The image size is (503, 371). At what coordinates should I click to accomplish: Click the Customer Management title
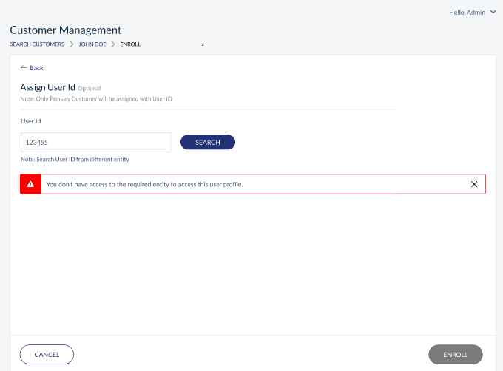[66, 30]
